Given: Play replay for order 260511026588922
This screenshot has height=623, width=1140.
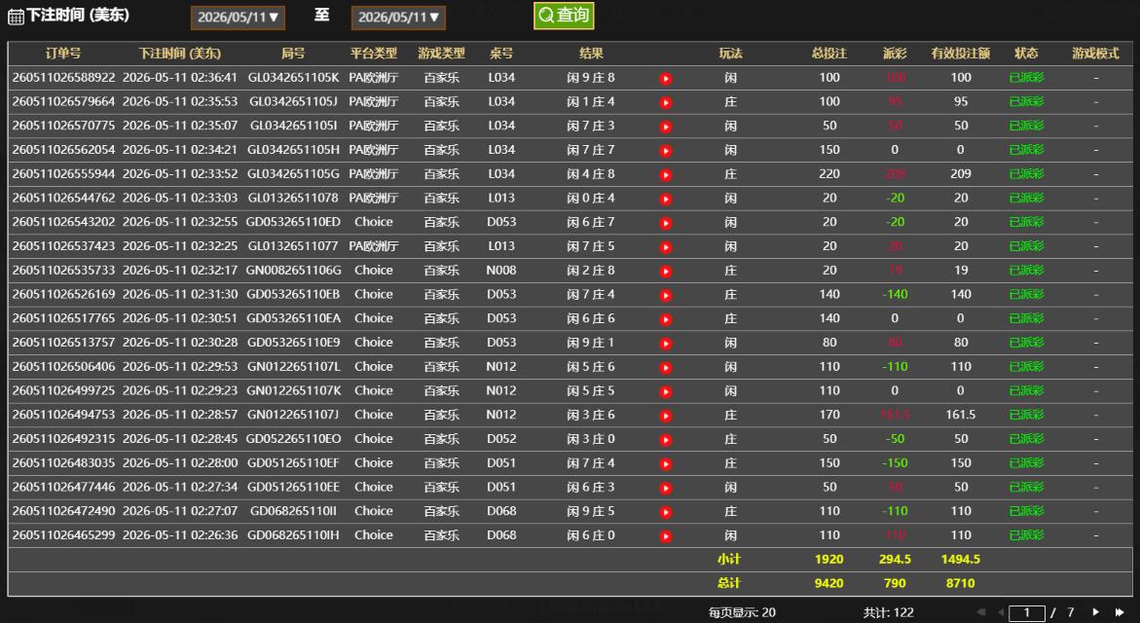Looking at the screenshot, I should [665, 79].
